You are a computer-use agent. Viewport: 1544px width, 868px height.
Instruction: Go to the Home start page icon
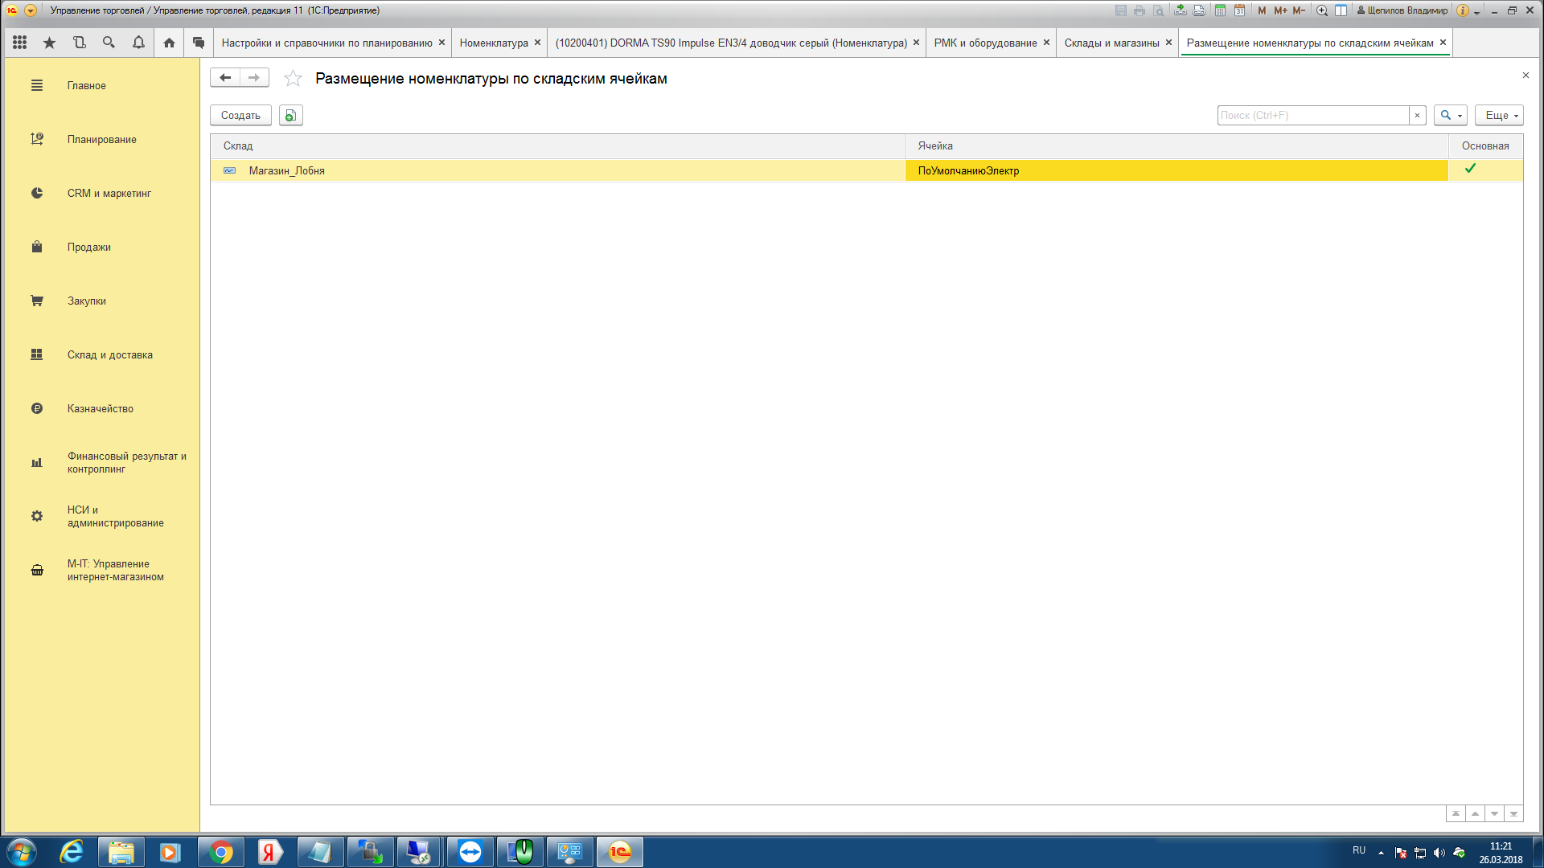169,43
